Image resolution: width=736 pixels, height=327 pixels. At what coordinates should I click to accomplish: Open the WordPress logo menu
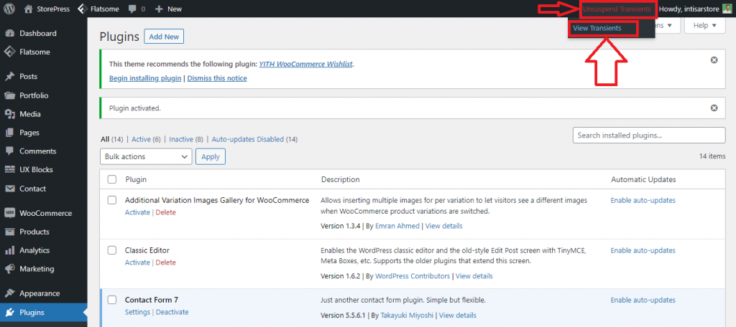[x=9, y=9]
